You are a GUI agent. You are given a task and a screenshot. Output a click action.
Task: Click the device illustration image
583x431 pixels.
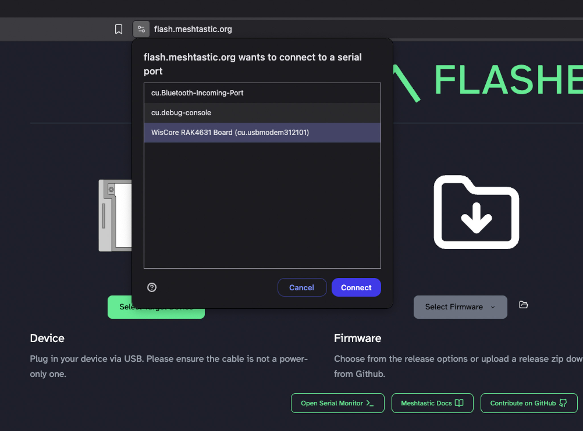[115, 215]
